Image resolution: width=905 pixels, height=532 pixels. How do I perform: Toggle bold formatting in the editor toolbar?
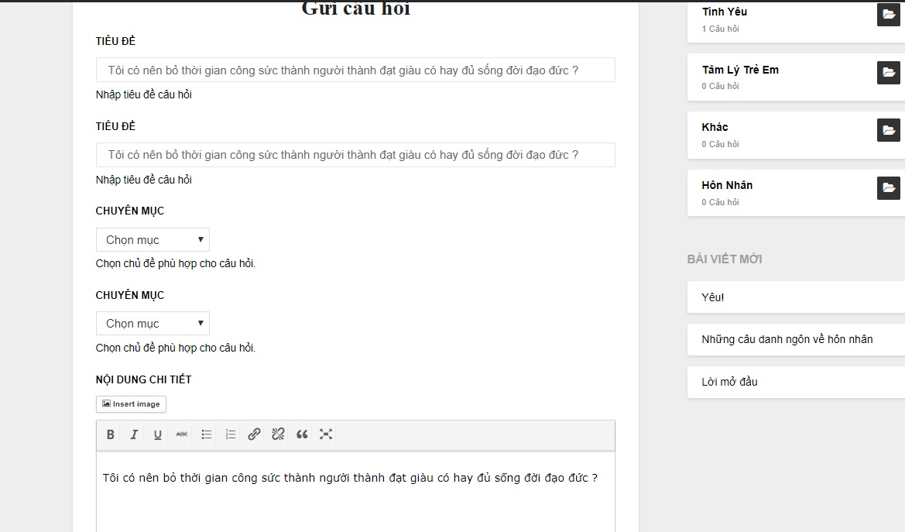pos(110,434)
